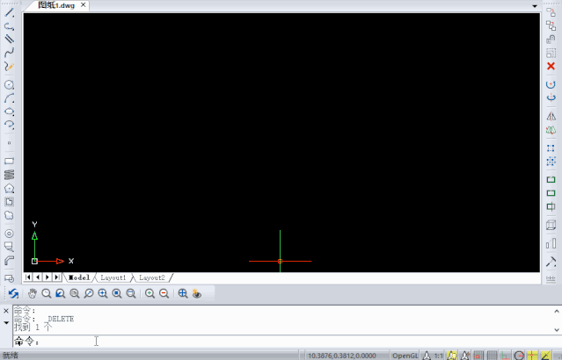
Task: Click the rectangular Array tool icon
Action: tap(551, 148)
